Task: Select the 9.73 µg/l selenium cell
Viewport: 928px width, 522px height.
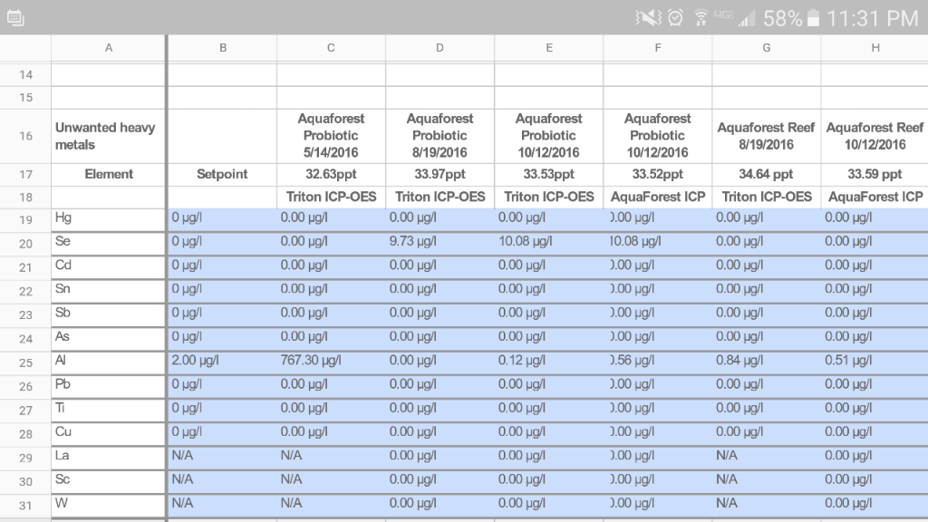Action: 440,242
